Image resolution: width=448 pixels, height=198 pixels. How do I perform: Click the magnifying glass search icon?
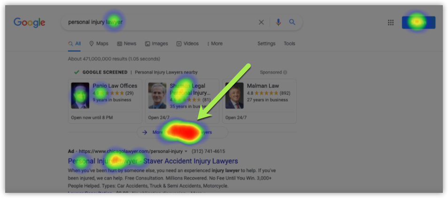[292, 22]
